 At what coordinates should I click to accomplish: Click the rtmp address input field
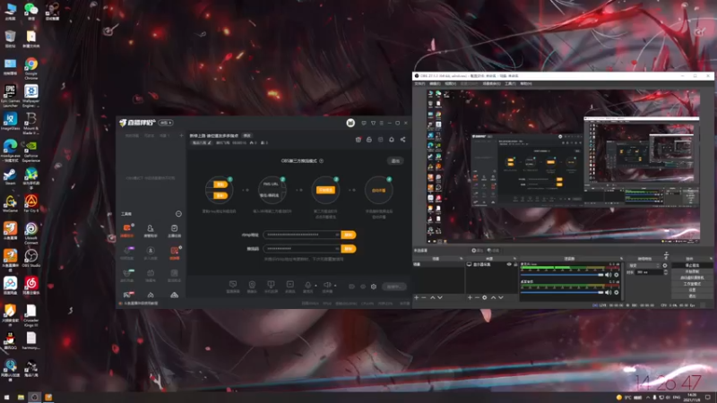(x=302, y=235)
